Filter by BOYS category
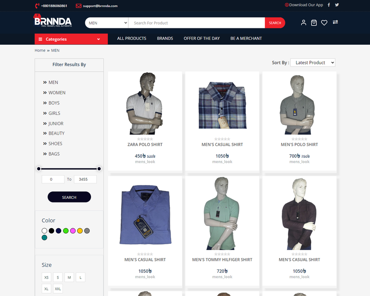Screen dimensions: 370x296 (x=54, y=103)
